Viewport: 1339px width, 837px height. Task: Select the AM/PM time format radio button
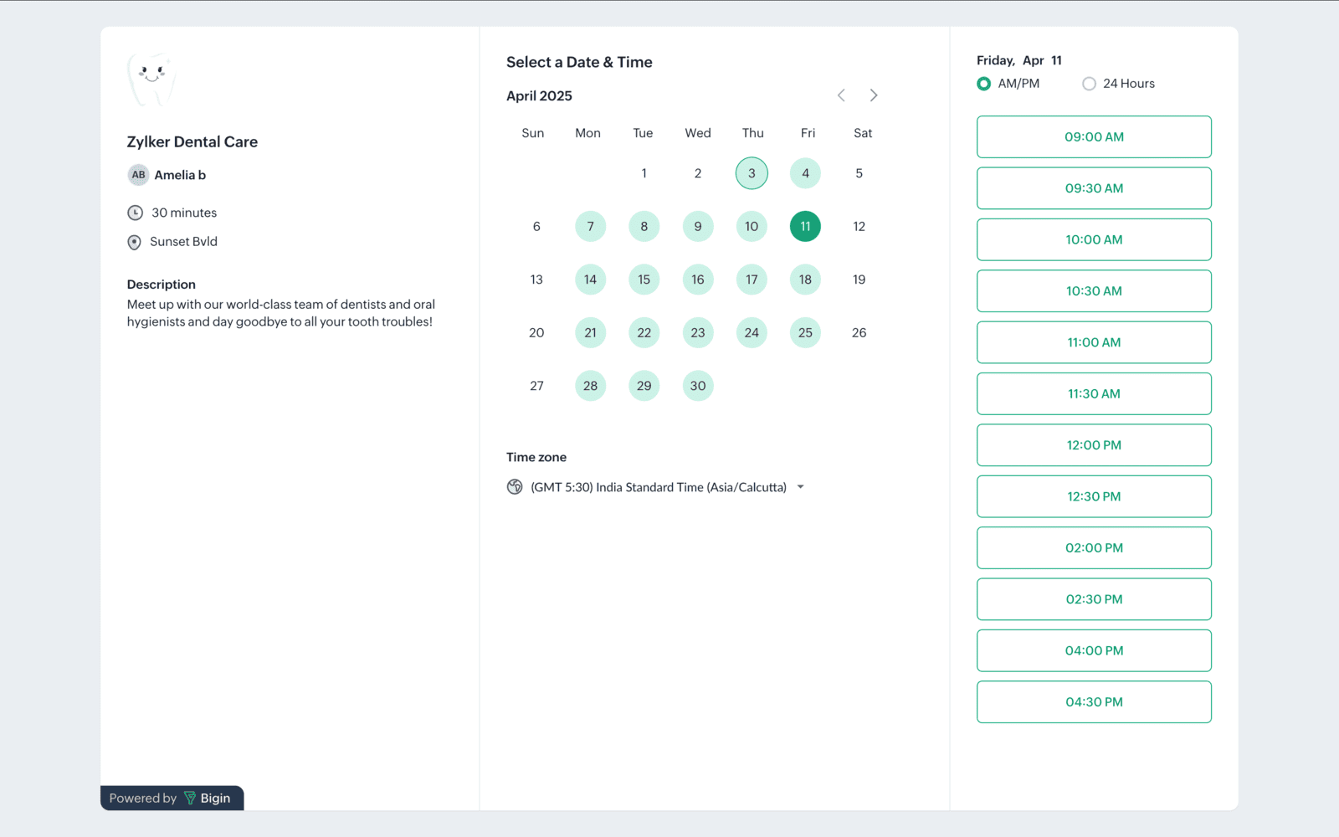tap(984, 84)
